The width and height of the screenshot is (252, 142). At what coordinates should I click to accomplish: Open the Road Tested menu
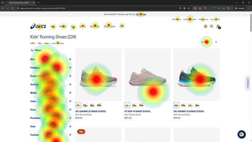(110, 26)
